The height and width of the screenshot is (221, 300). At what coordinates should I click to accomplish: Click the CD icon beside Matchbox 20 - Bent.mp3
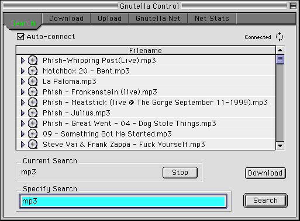(33, 71)
